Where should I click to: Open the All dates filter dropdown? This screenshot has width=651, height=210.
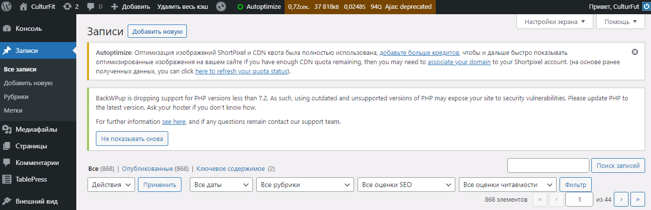pyautogui.click(x=221, y=185)
